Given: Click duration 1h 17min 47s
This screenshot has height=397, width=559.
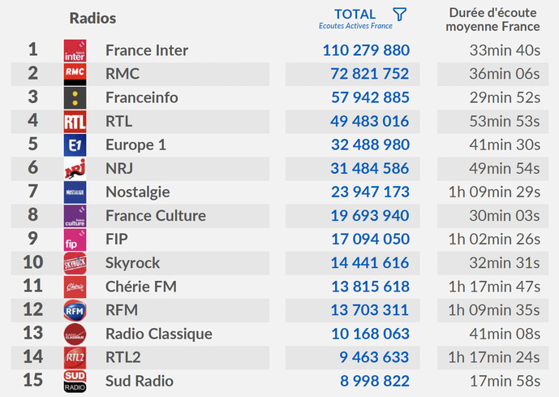Looking at the screenshot, I should click(494, 287).
